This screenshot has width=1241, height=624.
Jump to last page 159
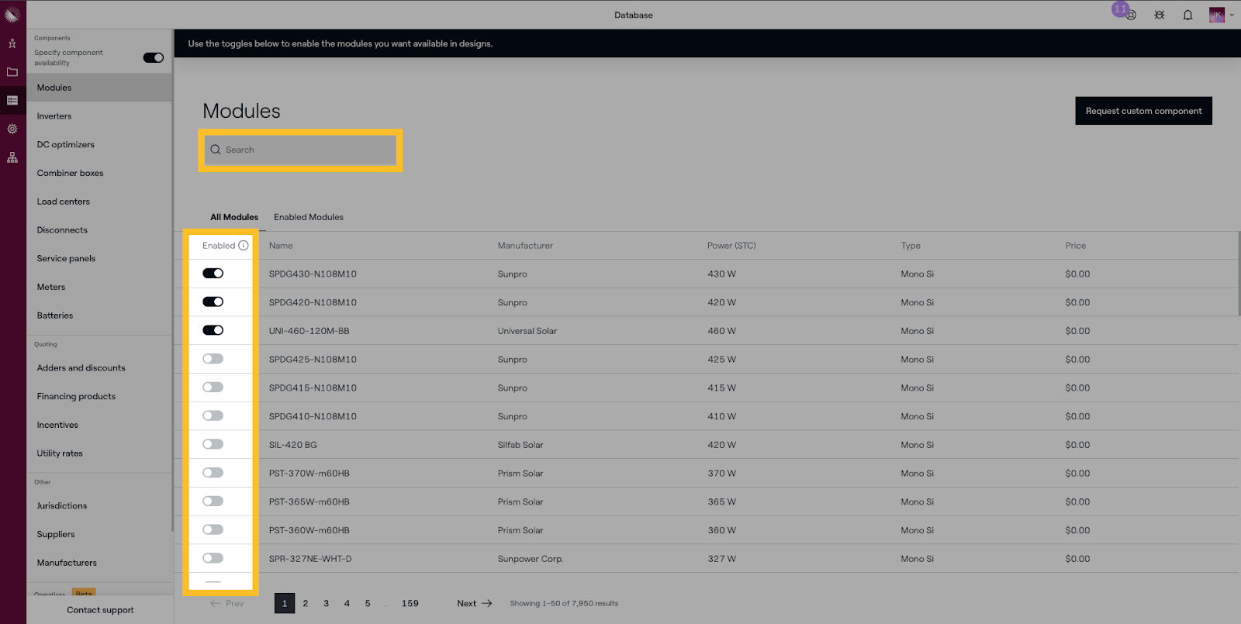[410, 603]
